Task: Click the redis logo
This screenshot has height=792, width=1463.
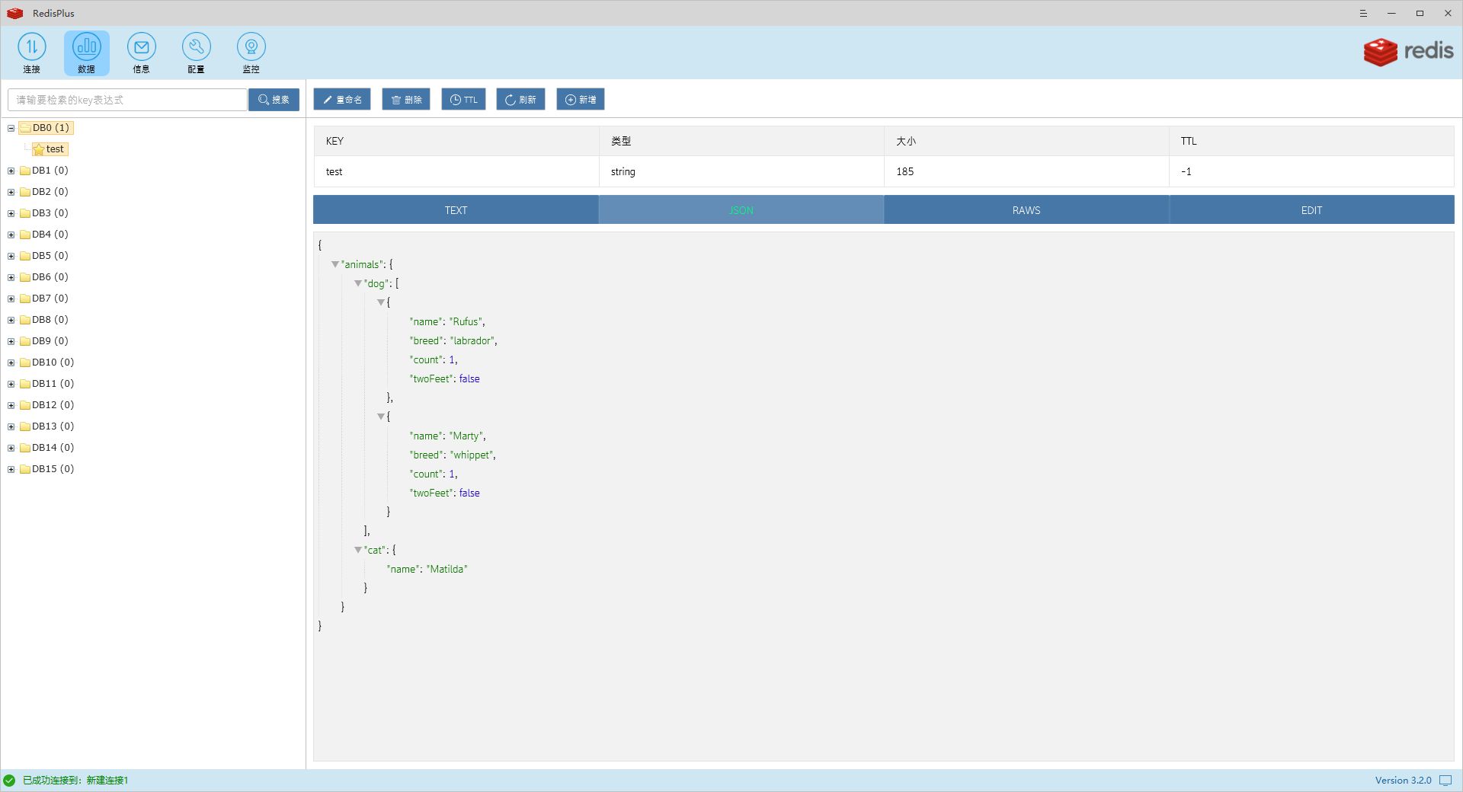Action: (x=1408, y=51)
